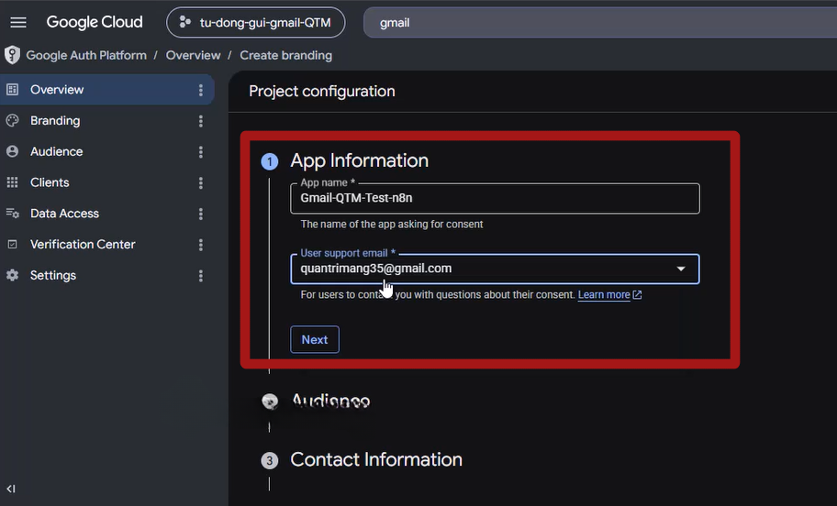The image size is (837, 506).
Task: Click the User support email dropdown arrow
Action: coord(681,269)
